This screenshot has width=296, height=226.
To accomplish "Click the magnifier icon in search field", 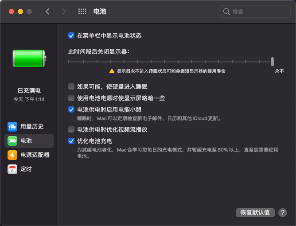I will tap(226, 12).
